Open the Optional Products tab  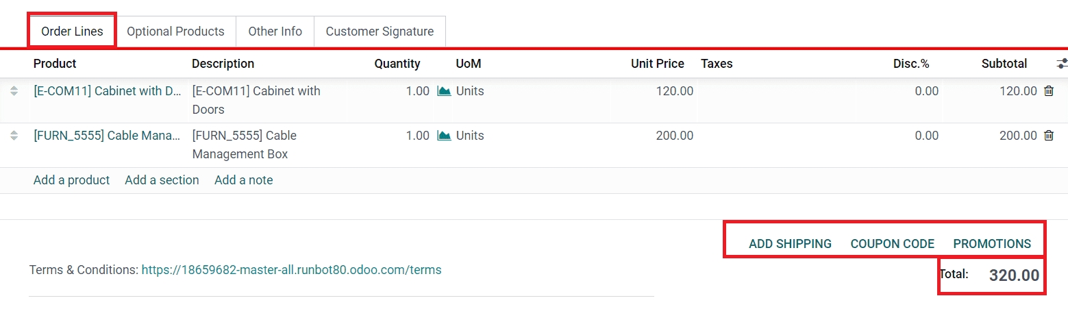175,32
